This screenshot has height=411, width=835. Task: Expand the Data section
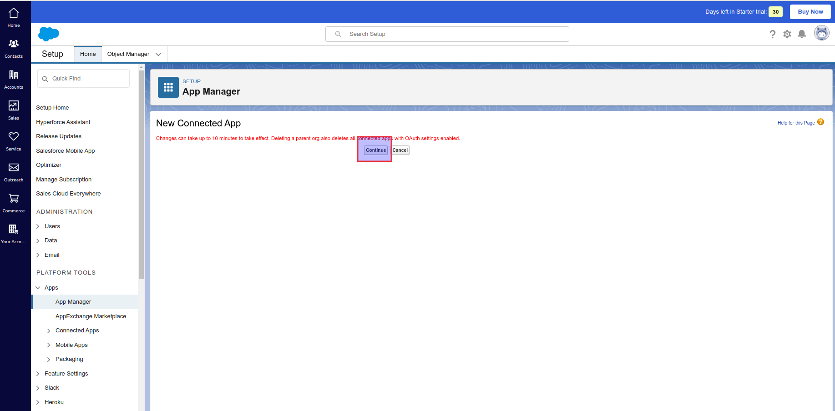(38, 241)
